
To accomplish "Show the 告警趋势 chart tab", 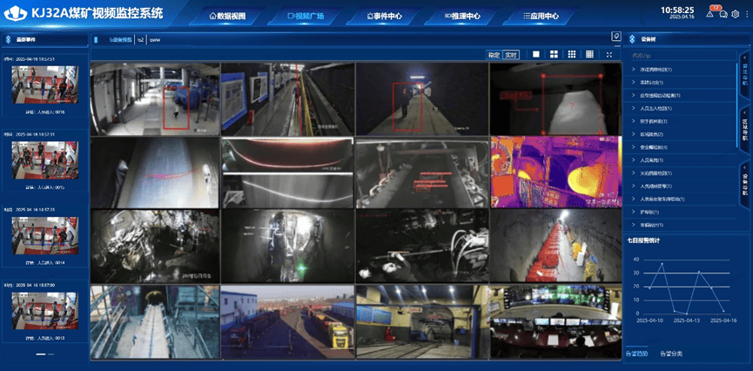I will click(636, 354).
